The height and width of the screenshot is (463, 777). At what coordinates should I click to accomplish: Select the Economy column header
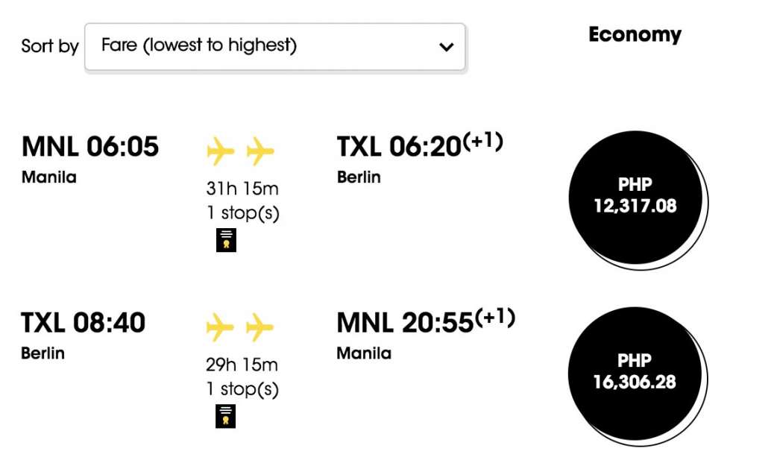pos(635,35)
